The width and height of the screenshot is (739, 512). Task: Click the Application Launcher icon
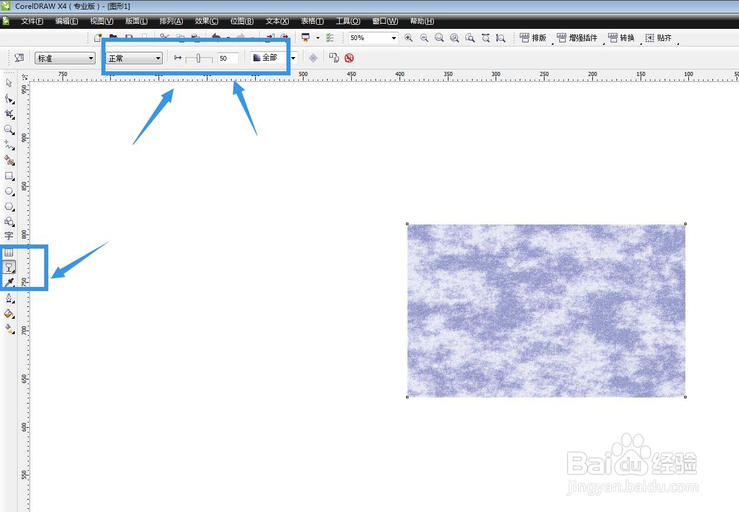306,38
